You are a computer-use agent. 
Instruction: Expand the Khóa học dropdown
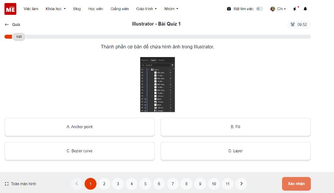click(x=56, y=9)
